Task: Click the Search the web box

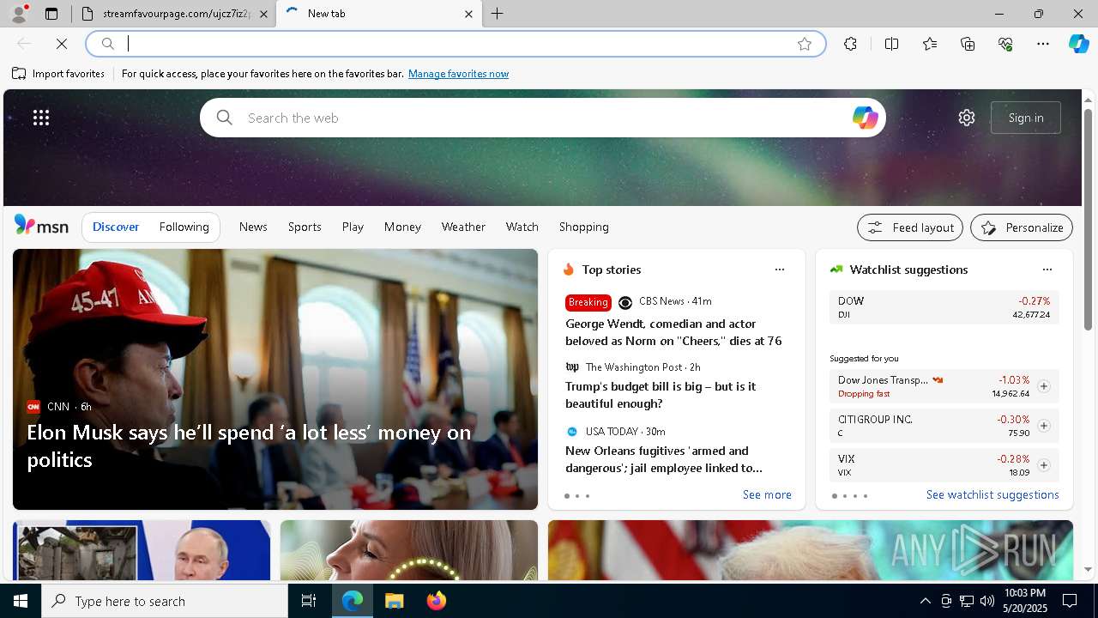Action: coord(542,118)
